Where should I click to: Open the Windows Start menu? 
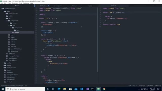3,89
